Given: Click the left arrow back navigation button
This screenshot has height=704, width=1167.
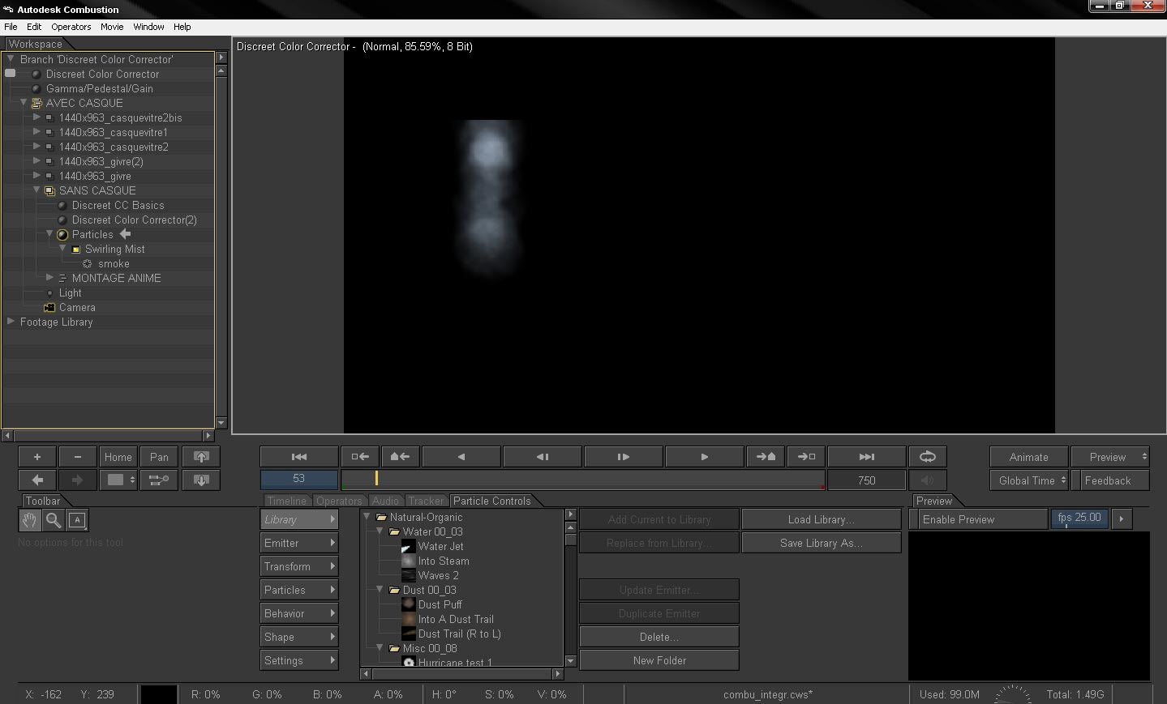Looking at the screenshot, I should [x=37, y=480].
